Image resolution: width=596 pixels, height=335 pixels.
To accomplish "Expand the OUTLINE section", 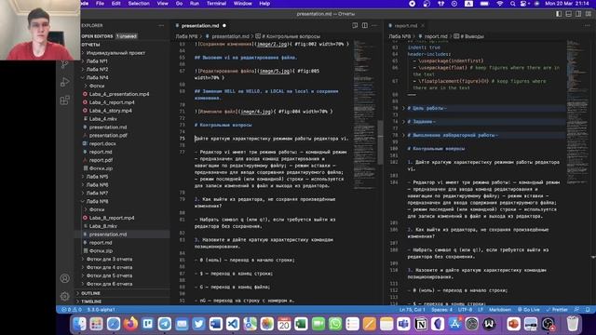I will click(x=90, y=293).
